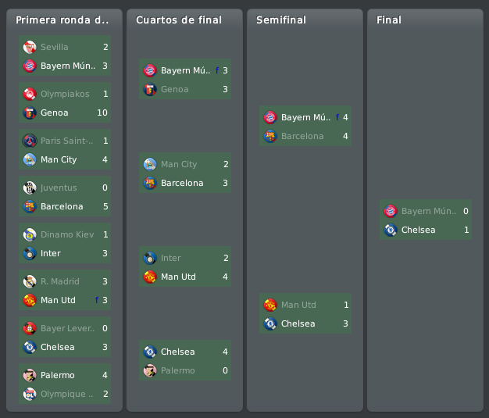Click the Man City crest in Cuartos de final
This screenshot has width=489, height=418.
pyautogui.click(x=150, y=164)
